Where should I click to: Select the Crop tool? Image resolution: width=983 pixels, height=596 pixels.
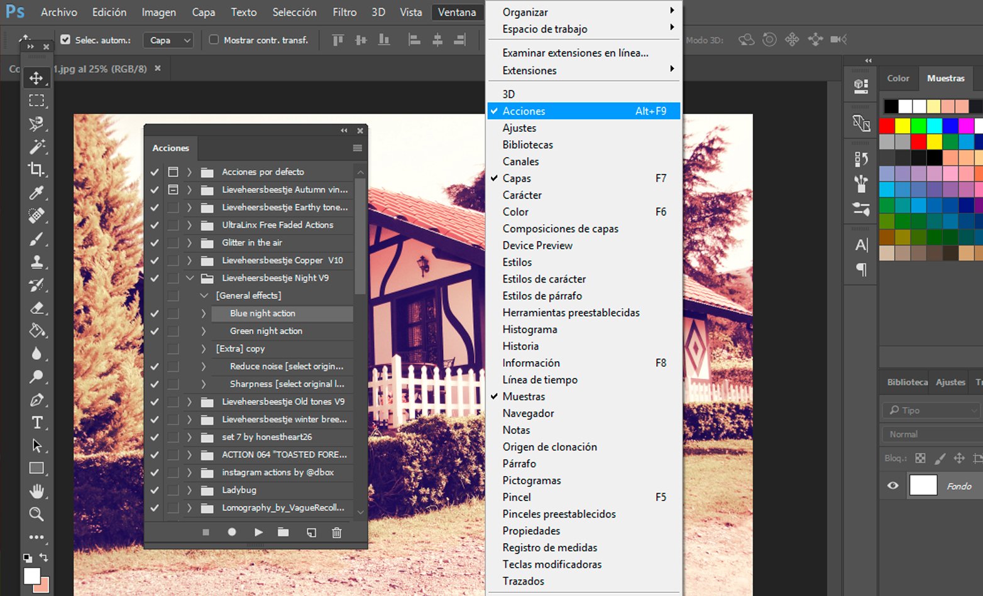click(36, 170)
